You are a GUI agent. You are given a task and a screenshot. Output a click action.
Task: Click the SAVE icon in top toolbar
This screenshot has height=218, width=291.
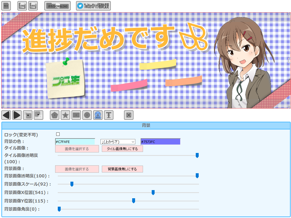tap(33, 6)
